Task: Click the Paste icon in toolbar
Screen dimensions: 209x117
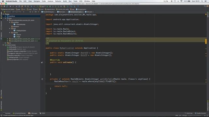Action: (x=22, y=6)
